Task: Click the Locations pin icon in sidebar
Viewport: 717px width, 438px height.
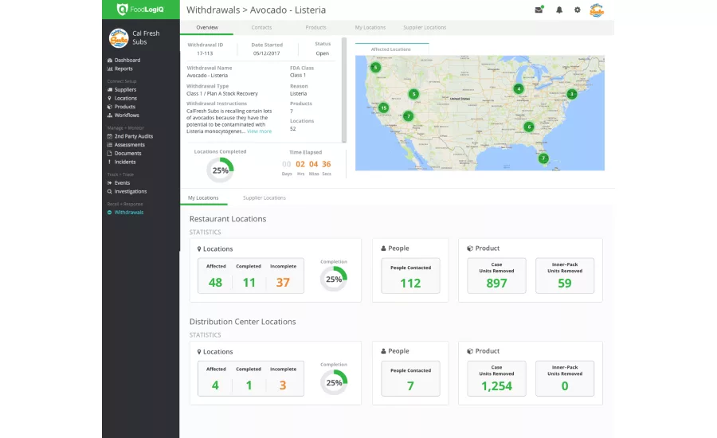Action: (110, 98)
